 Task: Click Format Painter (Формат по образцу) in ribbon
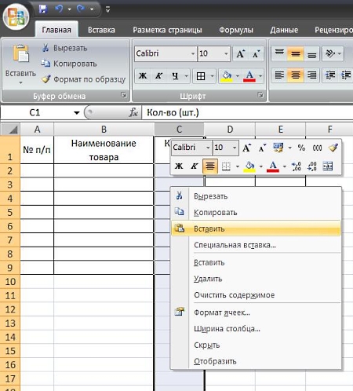(83, 79)
